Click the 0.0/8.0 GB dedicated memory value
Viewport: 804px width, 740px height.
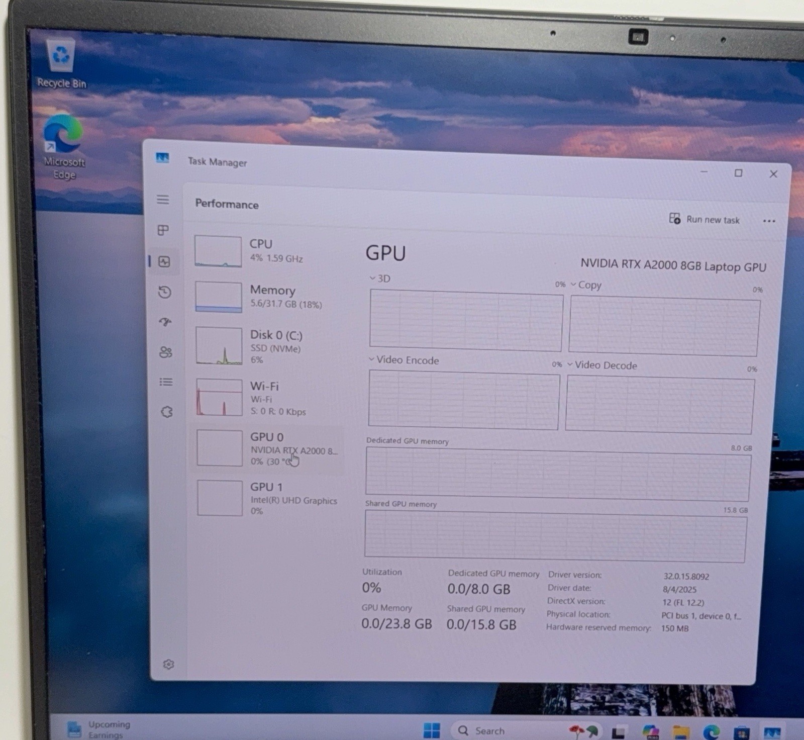tap(478, 589)
